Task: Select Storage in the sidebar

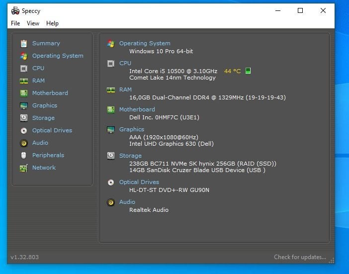Action: (x=43, y=118)
